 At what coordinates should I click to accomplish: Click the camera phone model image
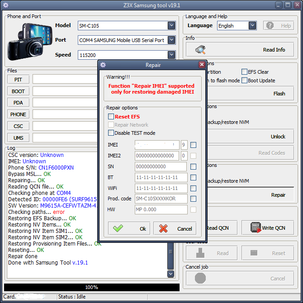pos(29,42)
